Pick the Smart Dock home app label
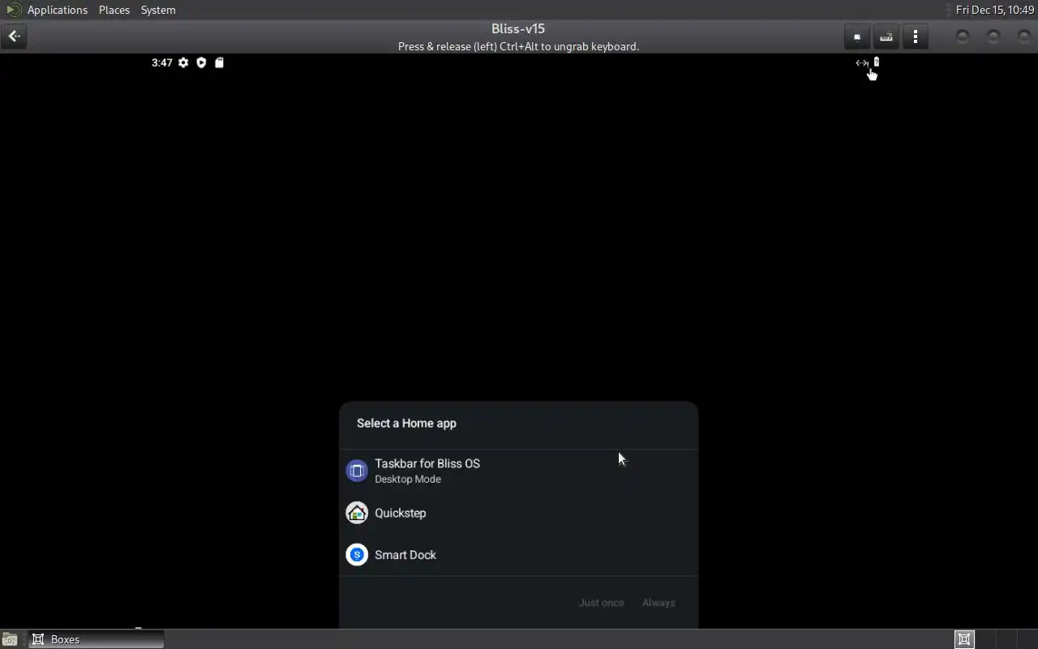The width and height of the screenshot is (1038, 649). point(405,555)
